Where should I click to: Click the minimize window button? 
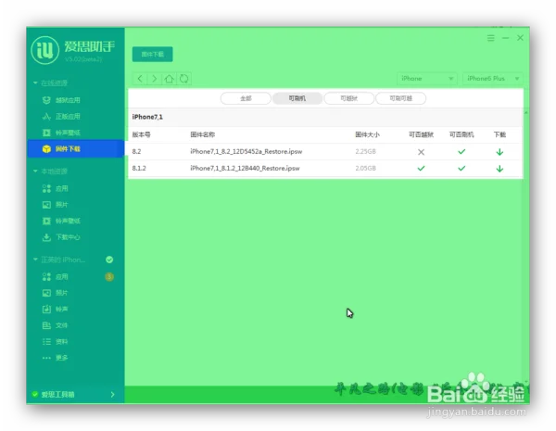click(x=506, y=38)
